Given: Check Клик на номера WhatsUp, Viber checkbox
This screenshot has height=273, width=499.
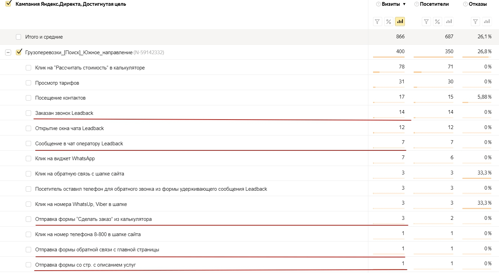Looking at the screenshot, I should pos(28,204).
